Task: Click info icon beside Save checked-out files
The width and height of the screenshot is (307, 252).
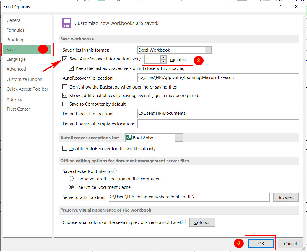Action: pos(115,171)
